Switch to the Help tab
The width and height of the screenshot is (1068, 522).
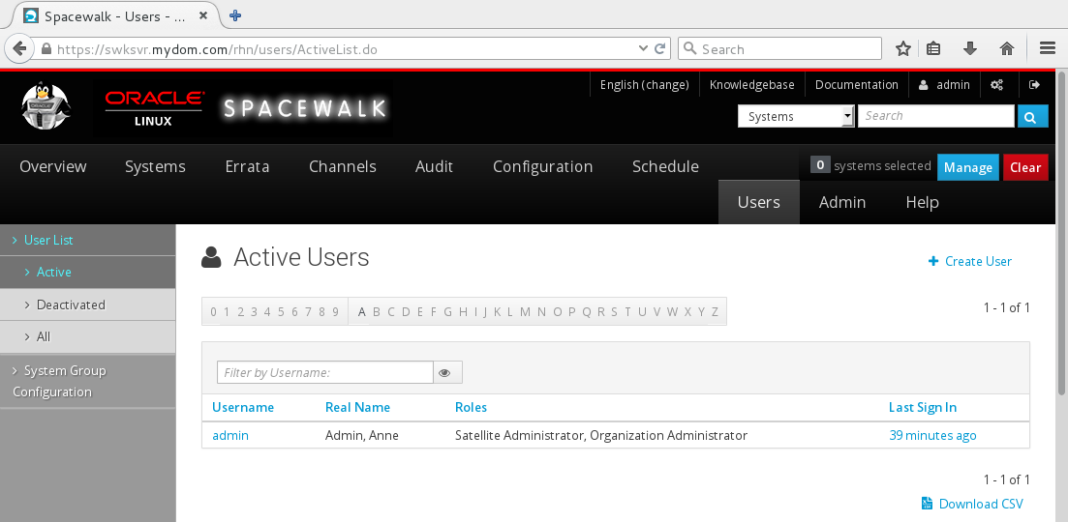click(x=922, y=202)
